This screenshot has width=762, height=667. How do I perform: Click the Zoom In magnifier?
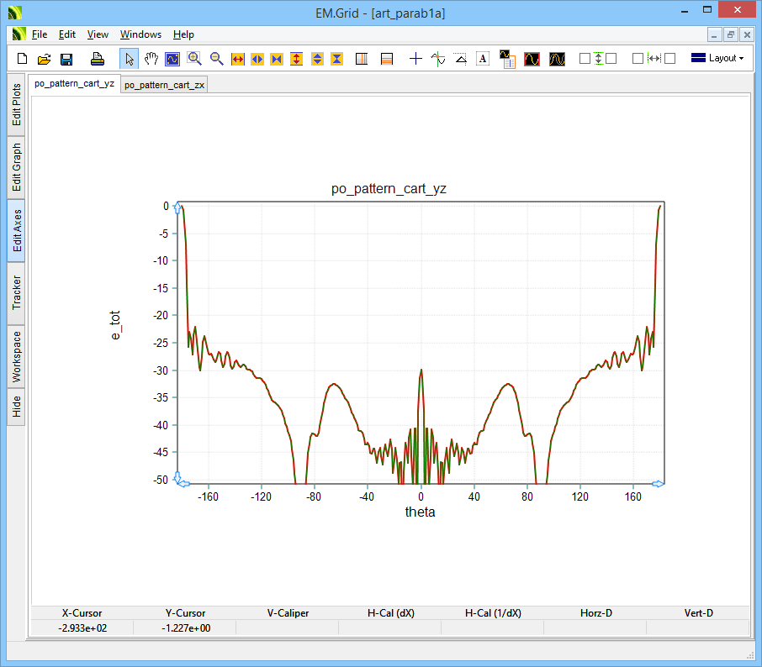pos(194,59)
